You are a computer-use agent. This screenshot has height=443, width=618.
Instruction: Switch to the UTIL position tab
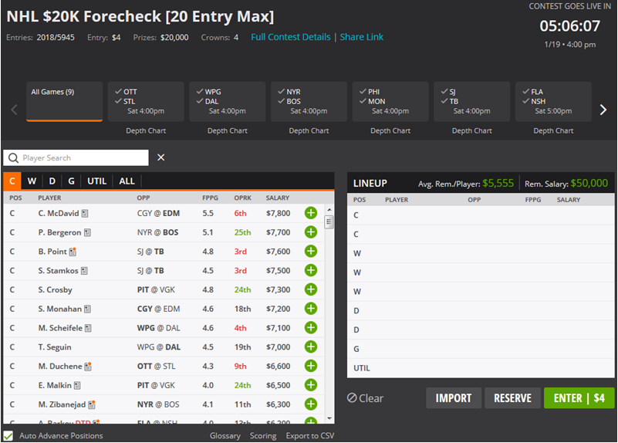(x=96, y=181)
